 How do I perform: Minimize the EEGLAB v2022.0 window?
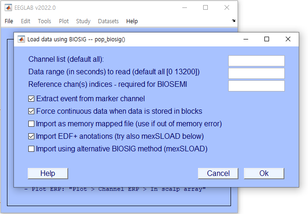pos(185,8)
